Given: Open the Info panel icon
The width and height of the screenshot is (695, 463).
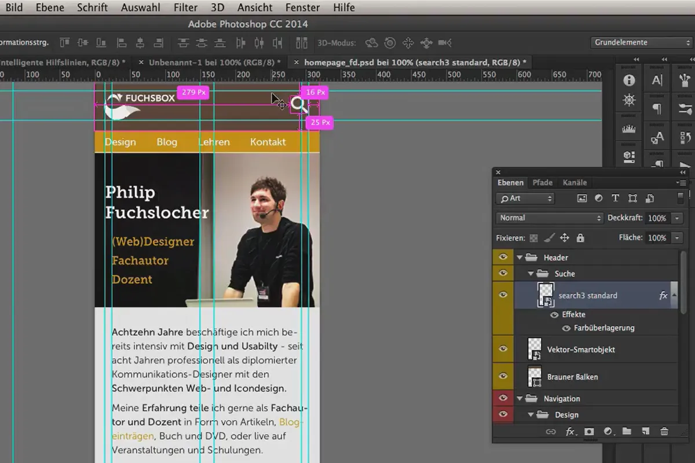Looking at the screenshot, I should [x=629, y=80].
